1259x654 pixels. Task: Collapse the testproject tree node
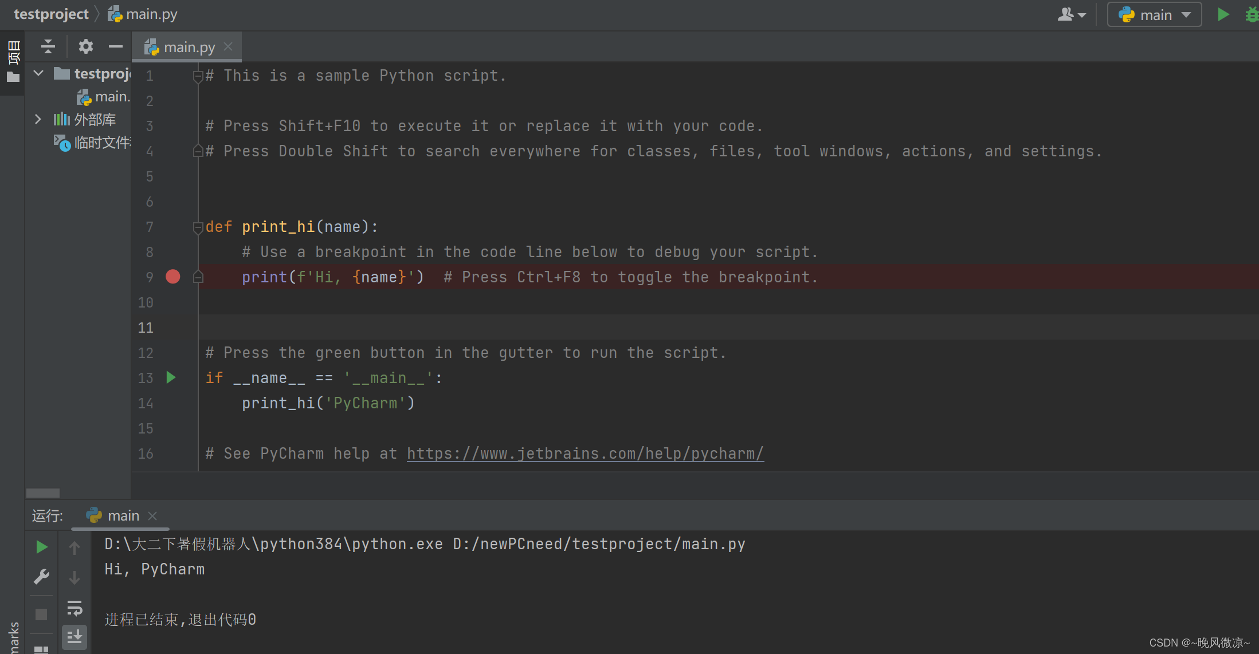click(x=38, y=73)
